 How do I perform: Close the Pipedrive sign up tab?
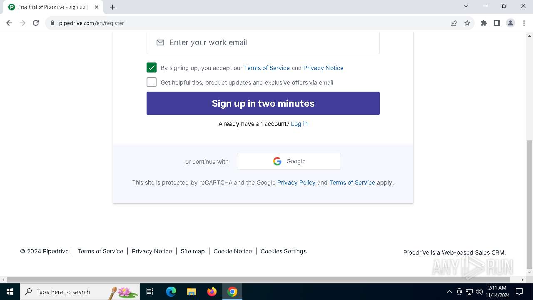97,7
